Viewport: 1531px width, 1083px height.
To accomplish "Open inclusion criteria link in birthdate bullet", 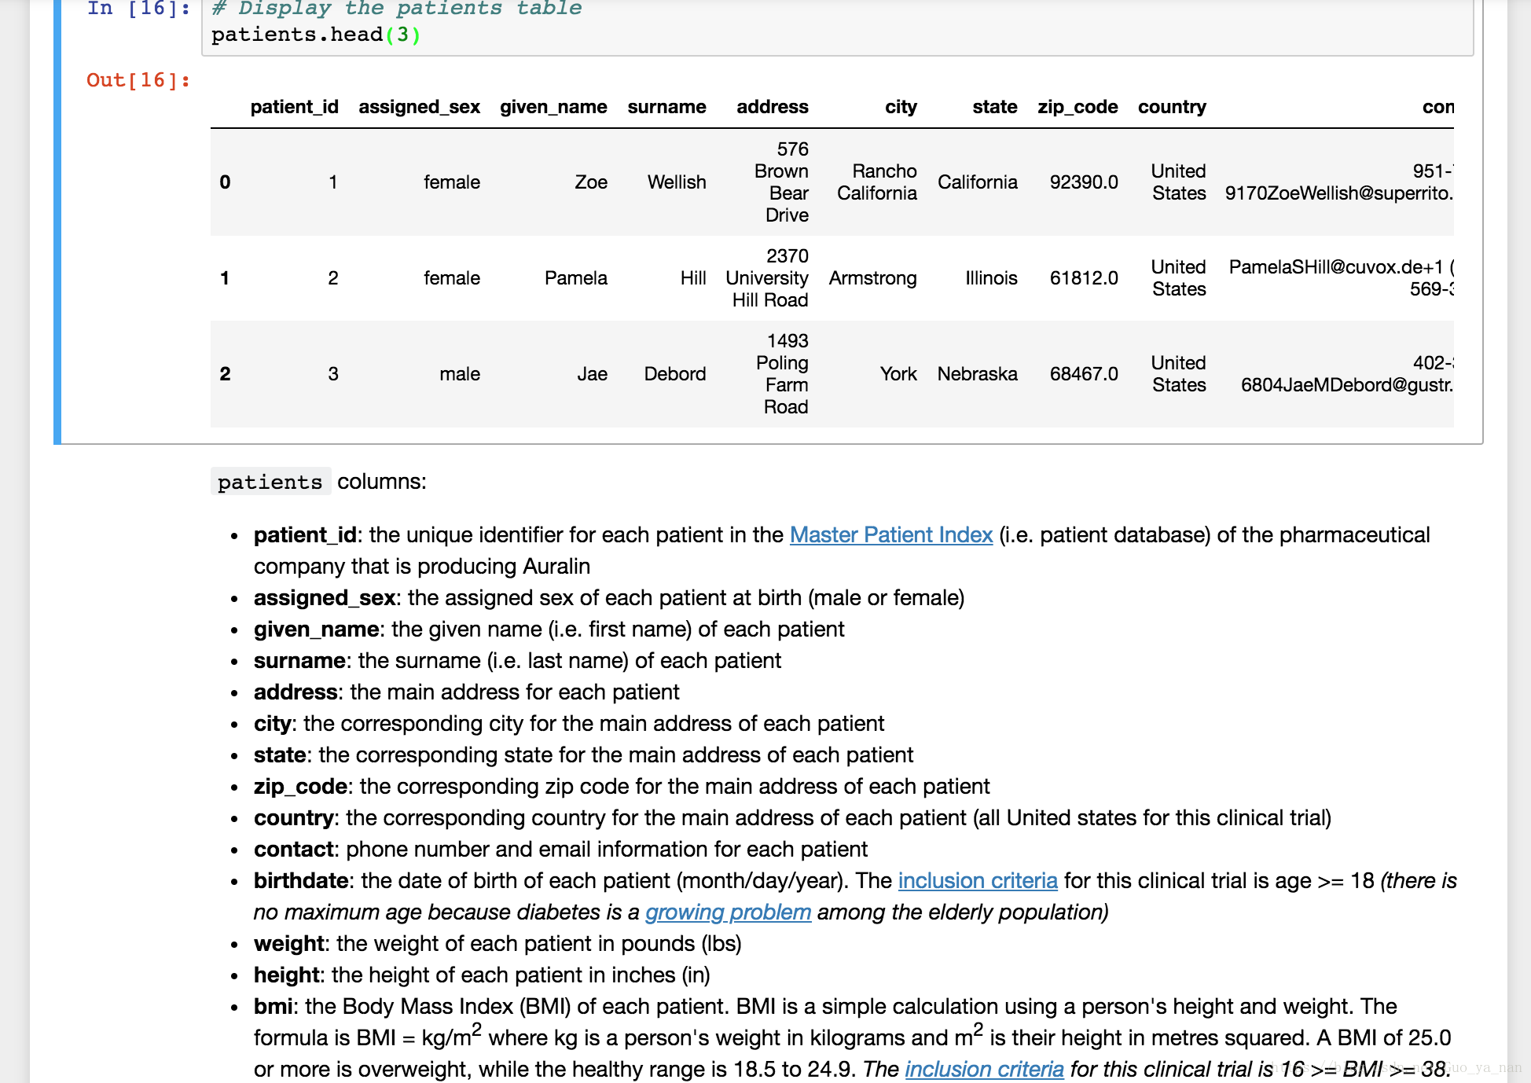I will pos(977,881).
